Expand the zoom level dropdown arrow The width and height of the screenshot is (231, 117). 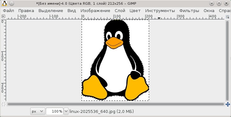point(66,111)
